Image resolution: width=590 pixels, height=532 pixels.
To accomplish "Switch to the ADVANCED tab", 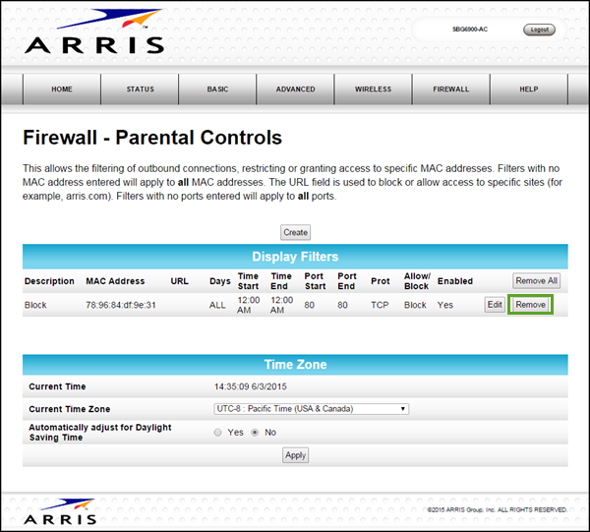I will [x=295, y=89].
